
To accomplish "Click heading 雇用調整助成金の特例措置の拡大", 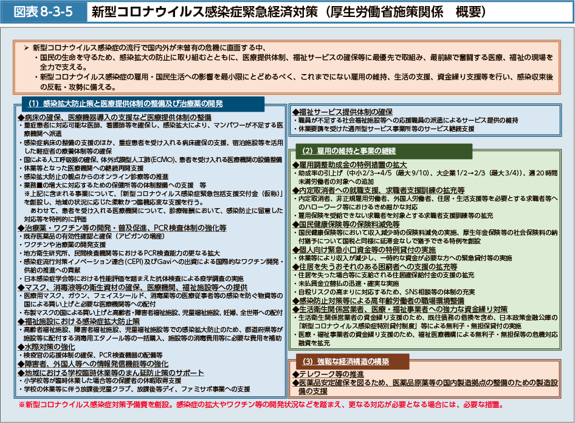I will click(349, 165).
